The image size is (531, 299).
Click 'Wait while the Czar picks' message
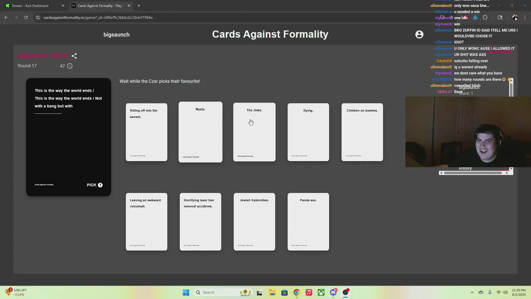coord(160,81)
